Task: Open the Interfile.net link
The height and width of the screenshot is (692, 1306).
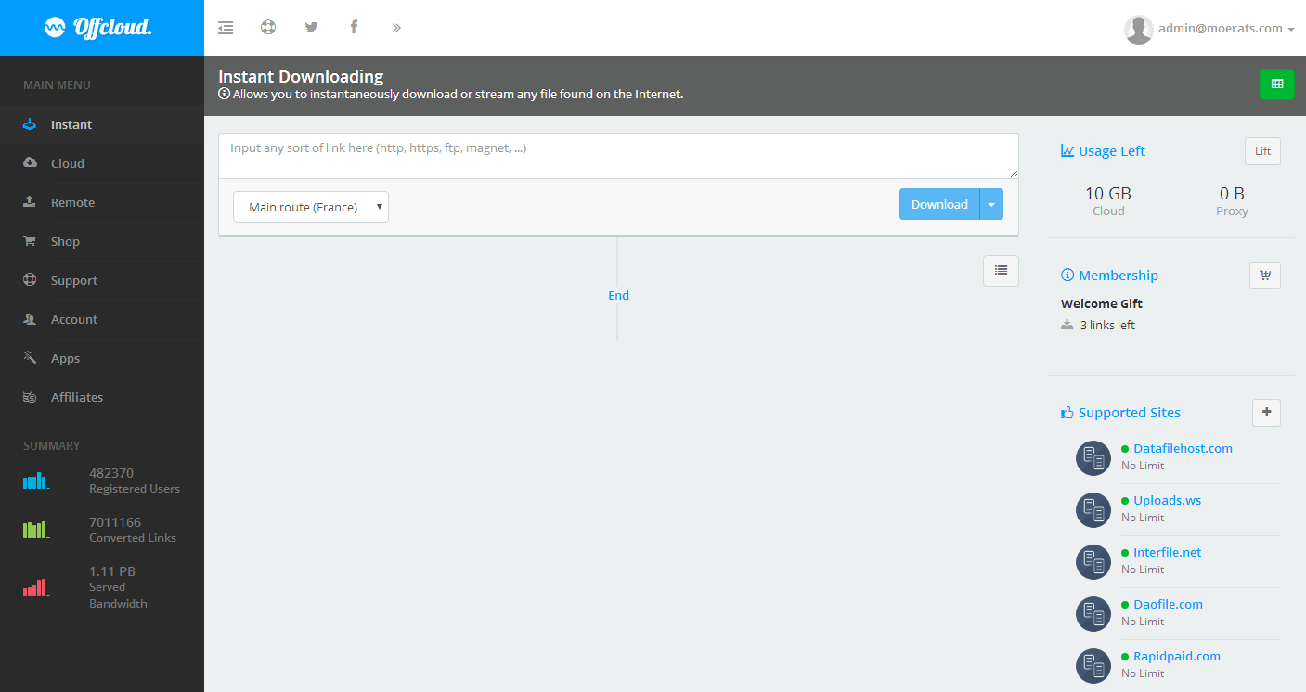Action: (x=1167, y=552)
